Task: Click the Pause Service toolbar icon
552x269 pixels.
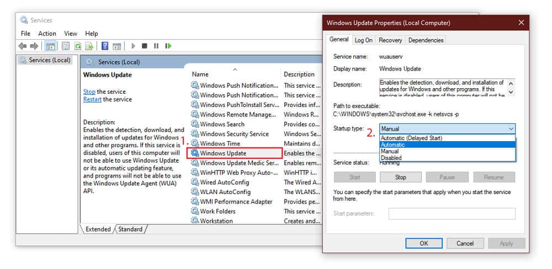Action: (x=156, y=46)
